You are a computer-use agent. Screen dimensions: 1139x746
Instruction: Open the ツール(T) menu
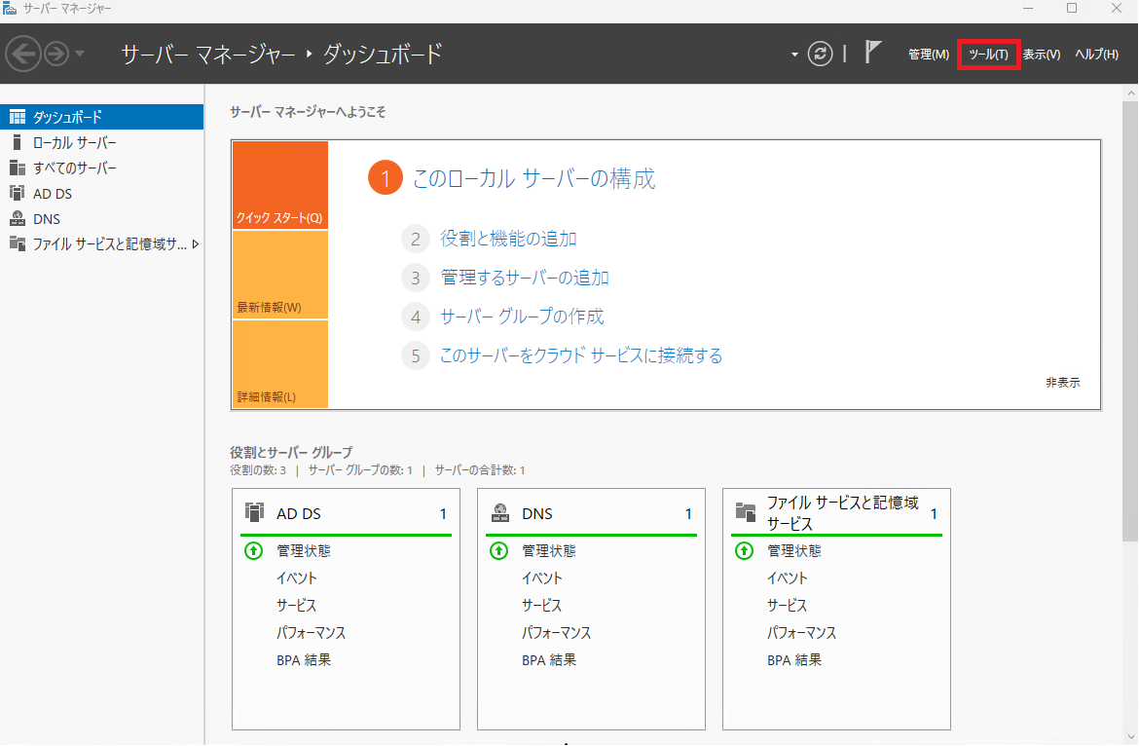tap(989, 55)
